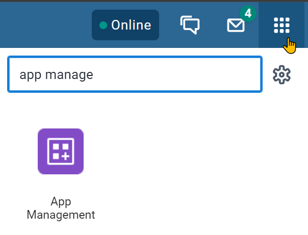This screenshot has width=308, height=235.
Task: Place cursor after "app manage" text
Action: (x=93, y=75)
